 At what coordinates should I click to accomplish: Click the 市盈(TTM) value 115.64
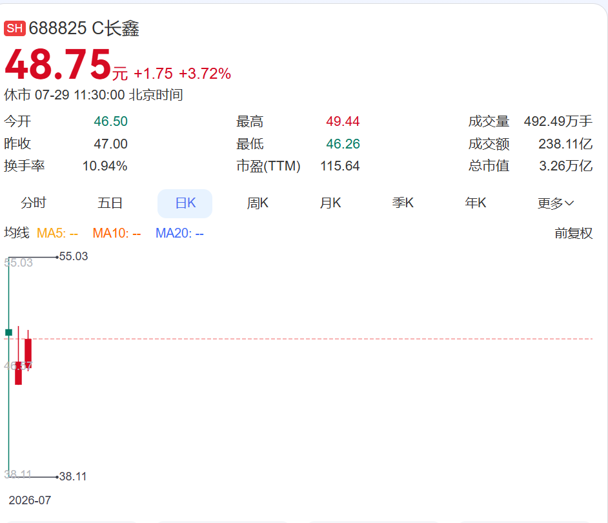(x=339, y=166)
